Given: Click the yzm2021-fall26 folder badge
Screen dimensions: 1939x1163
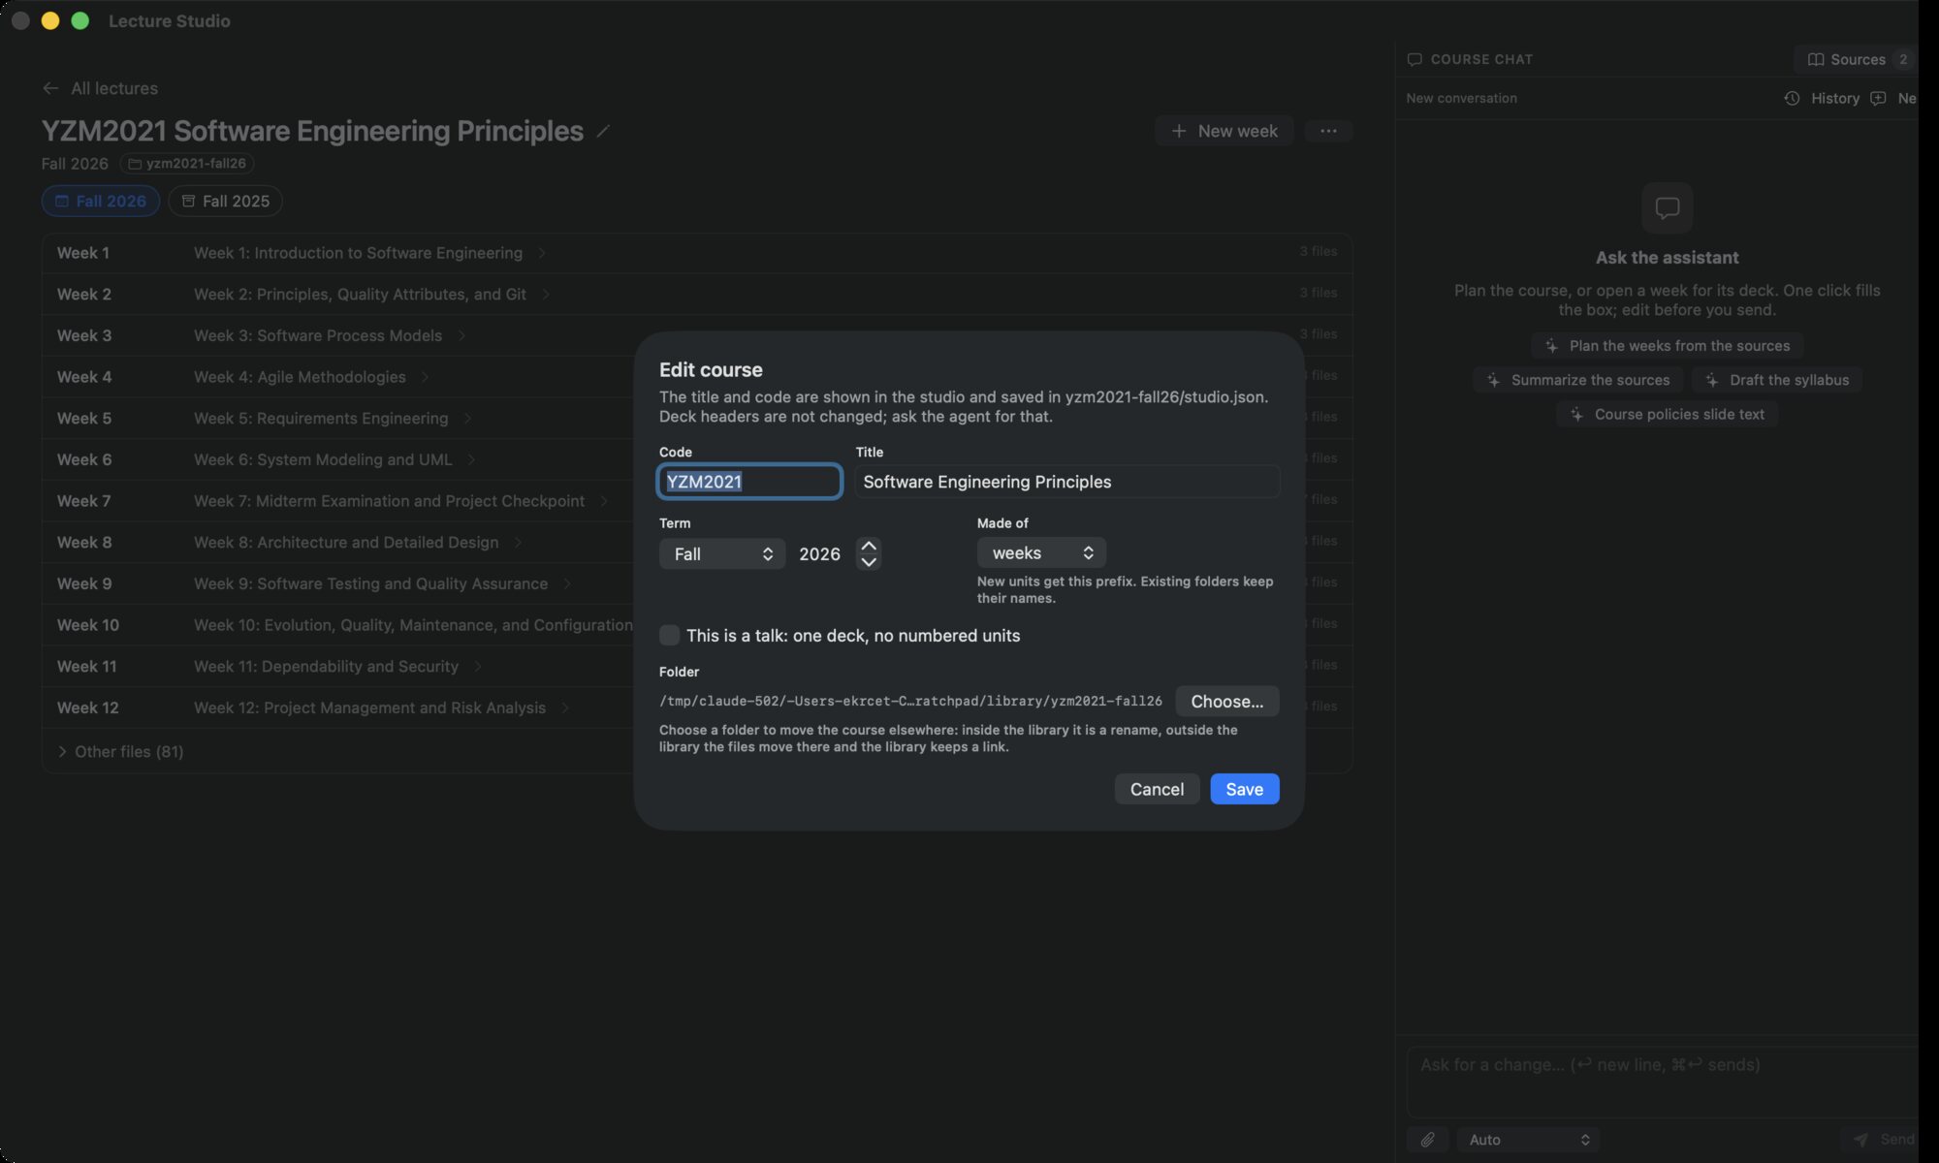Looking at the screenshot, I should 187,164.
